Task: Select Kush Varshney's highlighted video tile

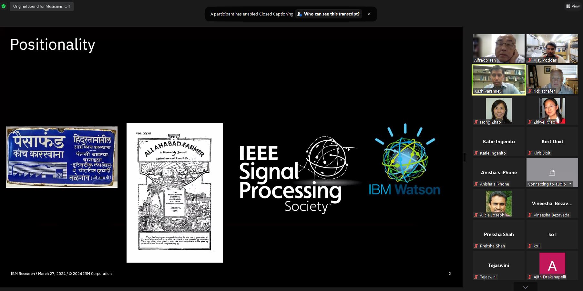Action: [x=499, y=80]
